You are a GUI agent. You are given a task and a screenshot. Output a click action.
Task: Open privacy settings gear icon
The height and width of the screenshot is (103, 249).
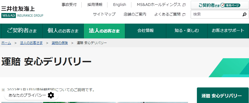pos(51,95)
